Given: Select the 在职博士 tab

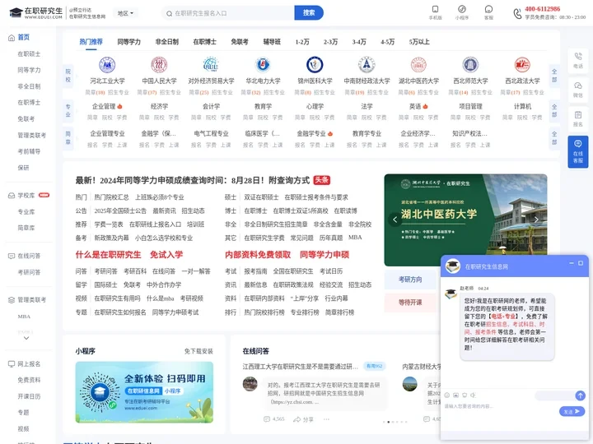Looking at the screenshot, I should pos(204,42).
